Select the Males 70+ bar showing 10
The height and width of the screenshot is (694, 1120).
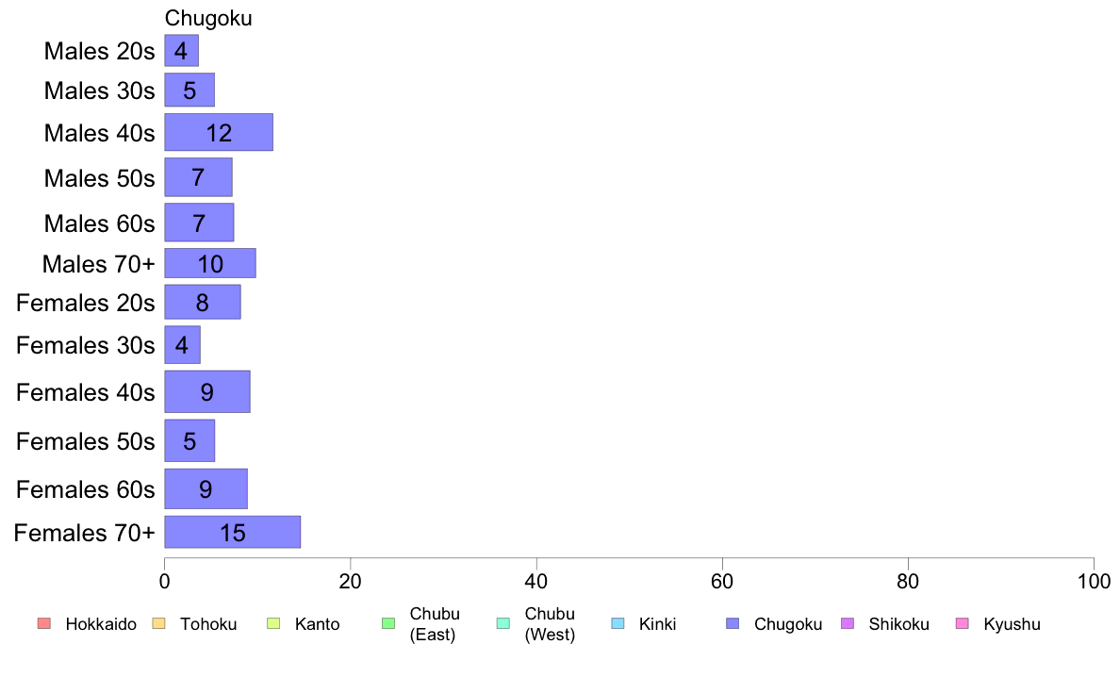pos(210,263)
